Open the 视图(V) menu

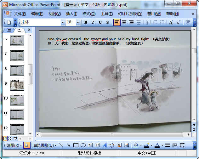(54, 14)
